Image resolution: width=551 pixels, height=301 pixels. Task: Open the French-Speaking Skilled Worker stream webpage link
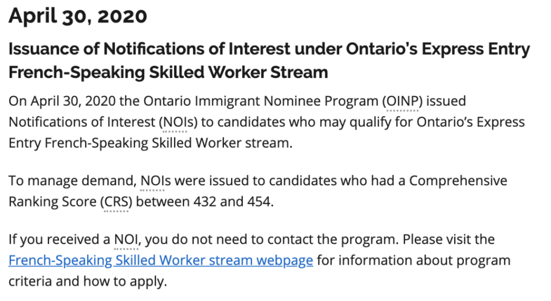click(161, 261)
